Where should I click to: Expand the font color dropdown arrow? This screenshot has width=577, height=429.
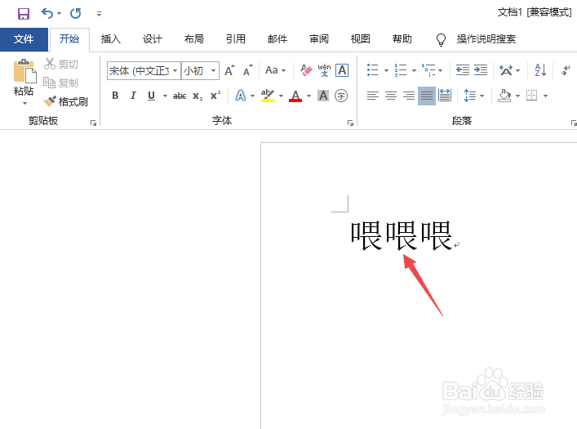308,96
